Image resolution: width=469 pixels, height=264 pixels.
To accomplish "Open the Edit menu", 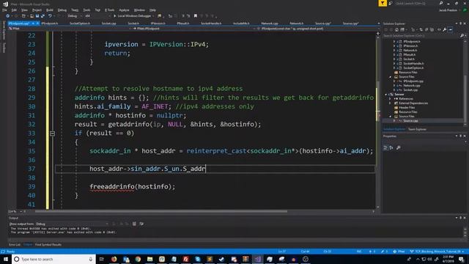I will point(14,10).
